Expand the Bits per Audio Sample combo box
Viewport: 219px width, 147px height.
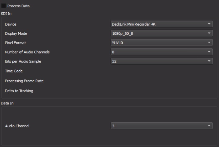pyautogui.click(x=161, y=61)
